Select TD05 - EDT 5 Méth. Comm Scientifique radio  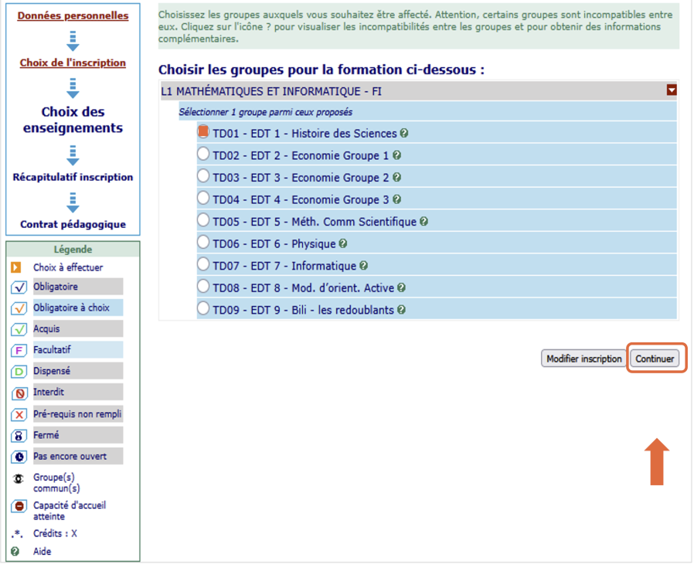(203, 219)
